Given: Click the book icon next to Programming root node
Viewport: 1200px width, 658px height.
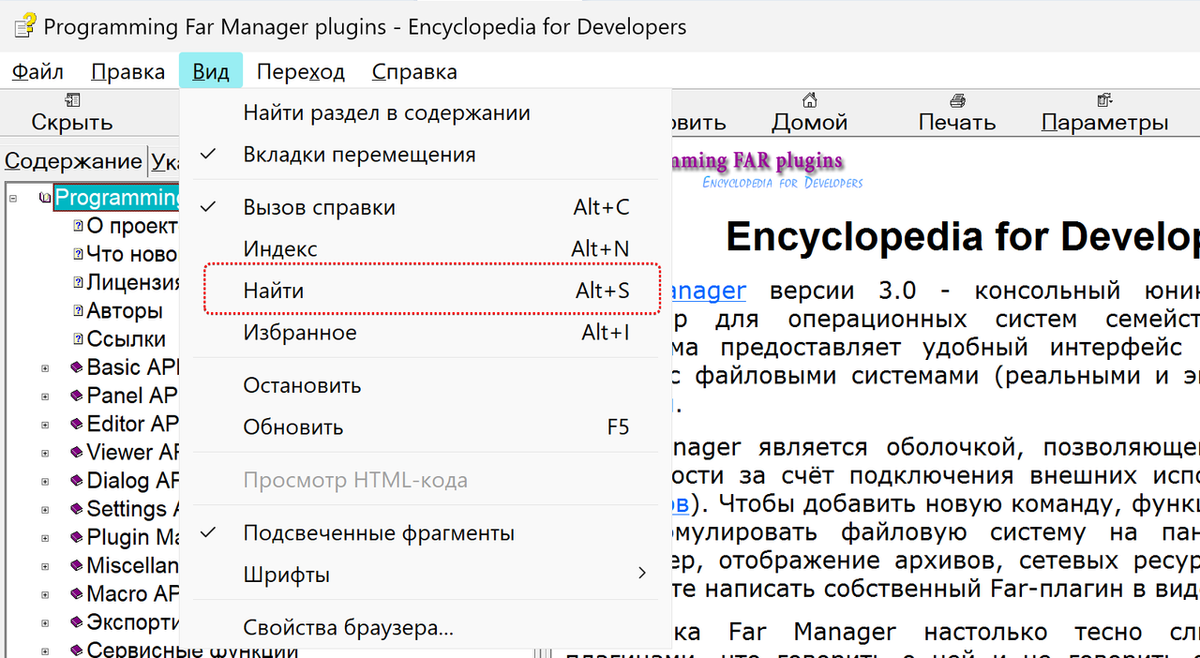Looking at the screenshot, I should pyautogui.click(x=45, y=198).
